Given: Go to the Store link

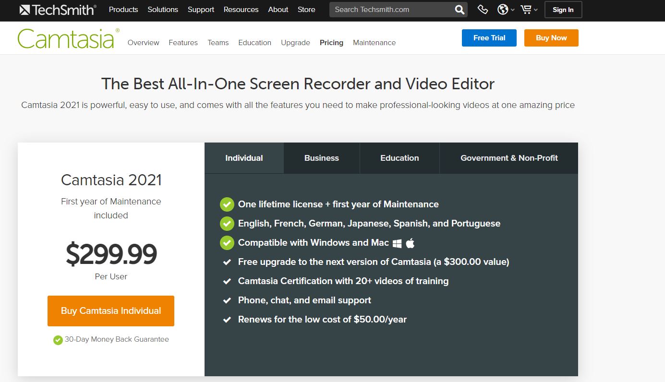Looking at the screenshot, I should 306,10.
